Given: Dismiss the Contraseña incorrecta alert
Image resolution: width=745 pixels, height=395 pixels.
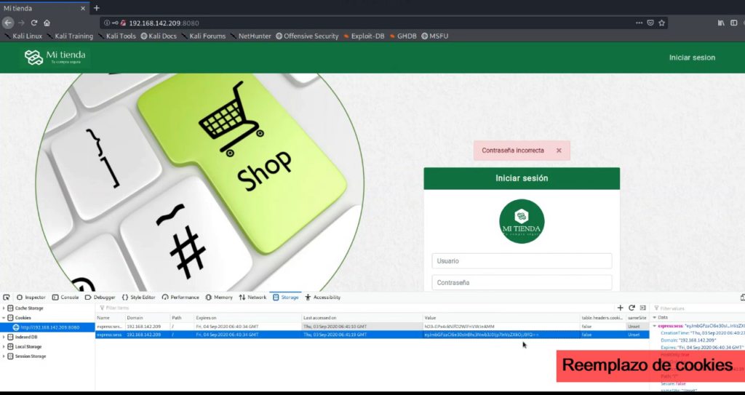Looking at the screenshot, I should [559, 150].
